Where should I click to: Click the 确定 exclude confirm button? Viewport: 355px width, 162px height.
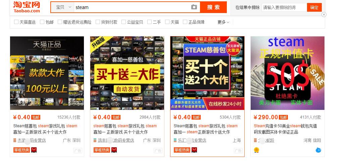[x=314, y=7]
